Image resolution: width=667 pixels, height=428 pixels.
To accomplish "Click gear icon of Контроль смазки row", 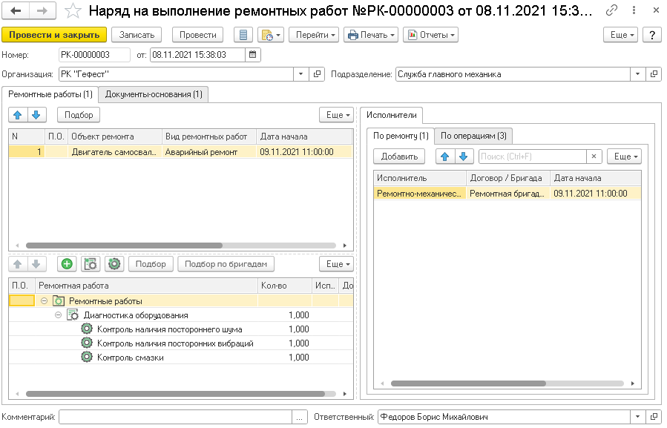I will coord(87,357).
